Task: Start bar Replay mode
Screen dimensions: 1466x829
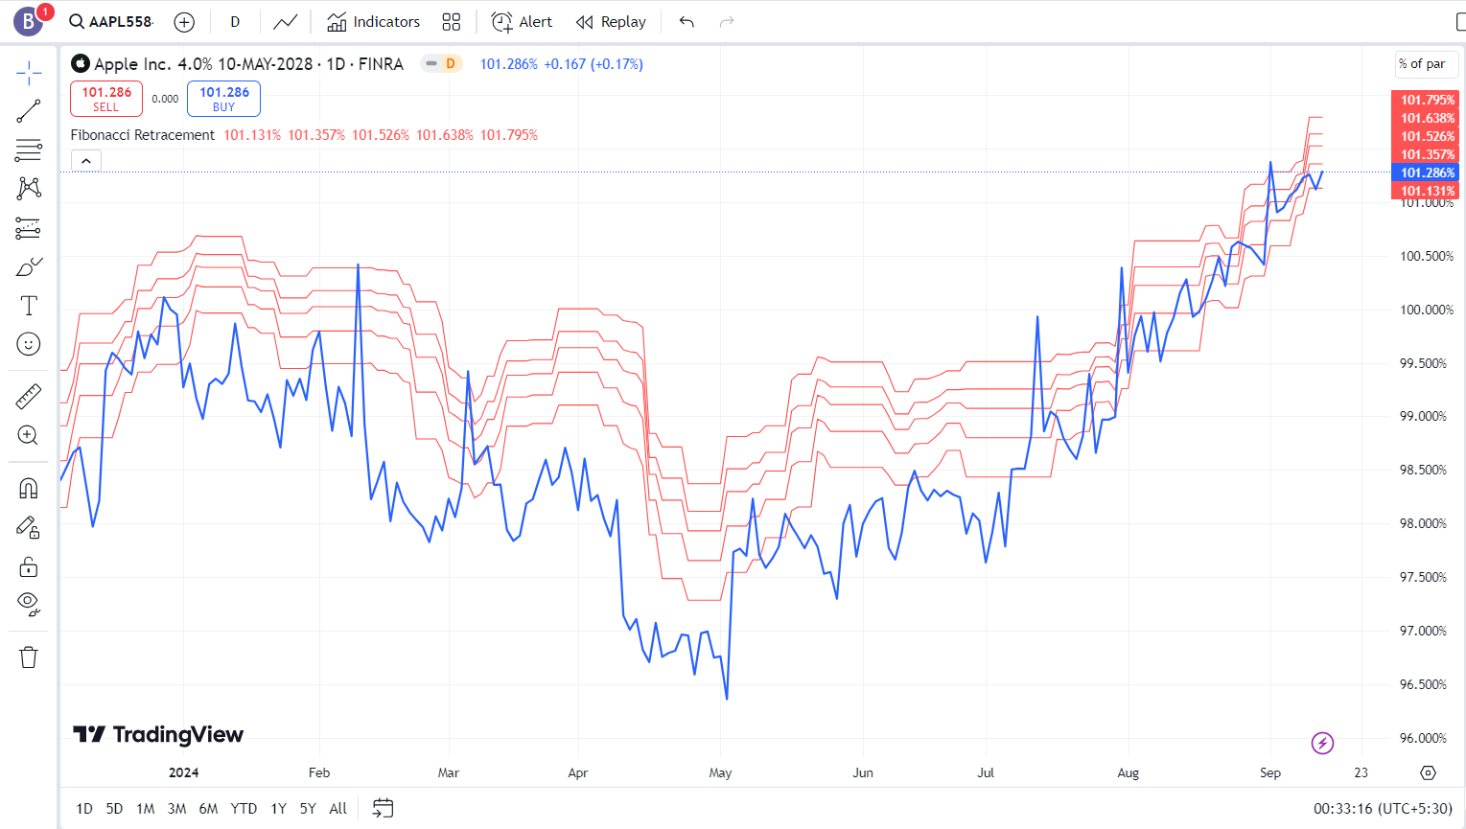Action: [612, 22]
